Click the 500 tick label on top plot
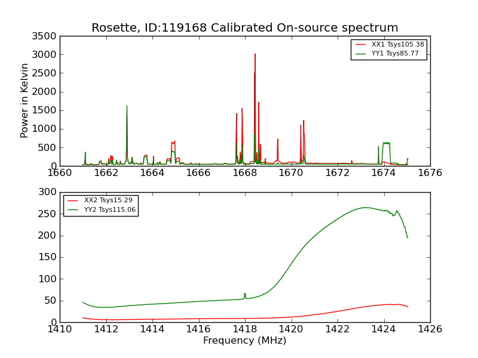The height and width of the screenshot is (358, 478). [47, 148]
